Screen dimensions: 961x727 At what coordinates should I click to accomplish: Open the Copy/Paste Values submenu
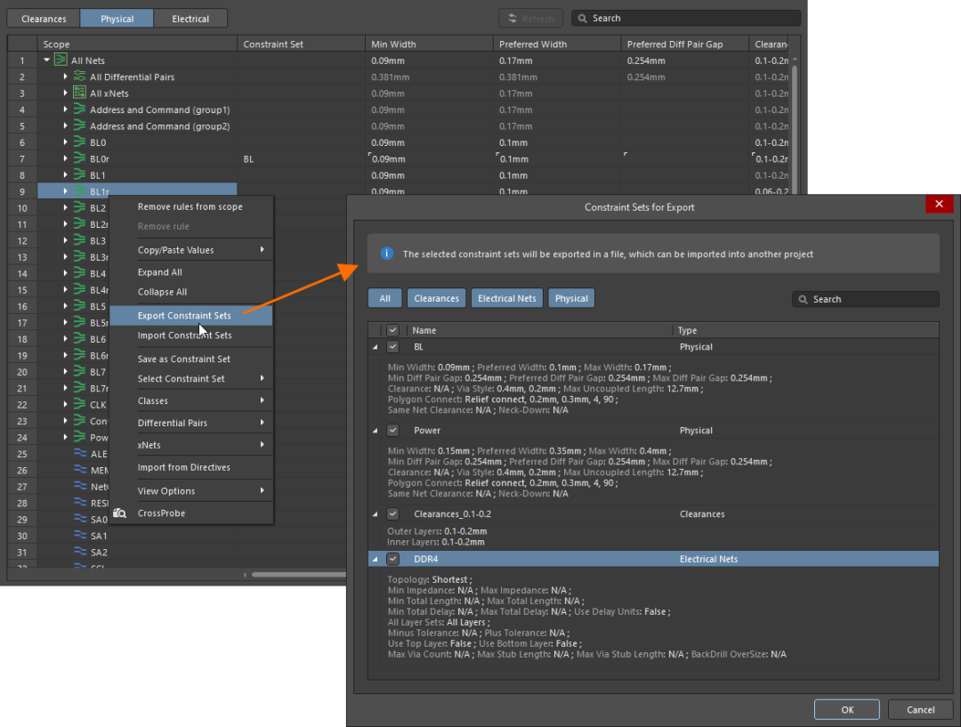(x=191, y=249)
